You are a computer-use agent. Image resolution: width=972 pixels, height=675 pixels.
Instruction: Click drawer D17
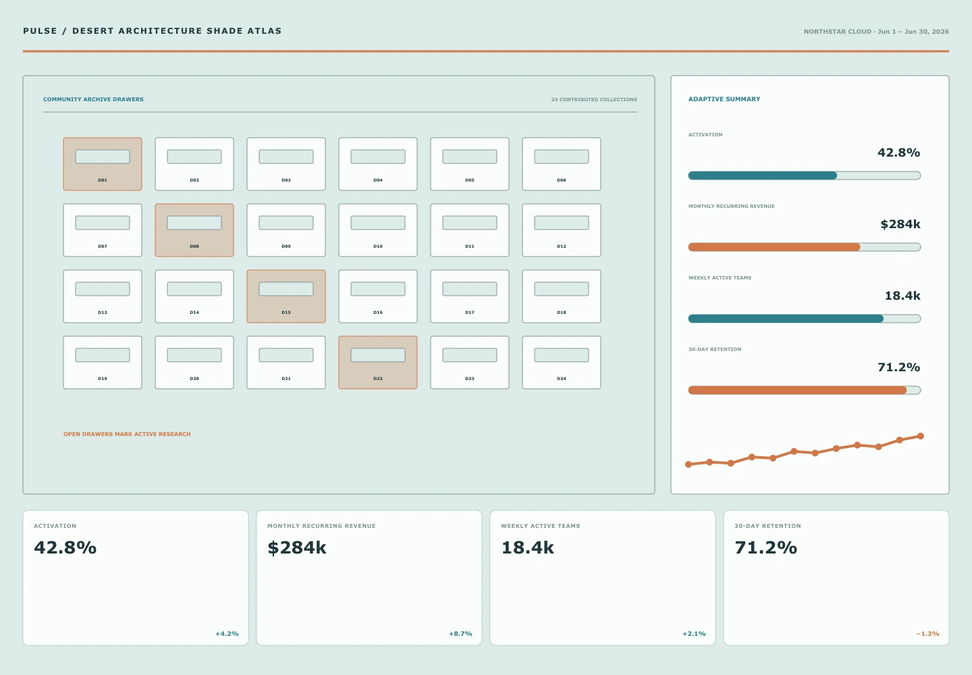(x=470, y=296)
